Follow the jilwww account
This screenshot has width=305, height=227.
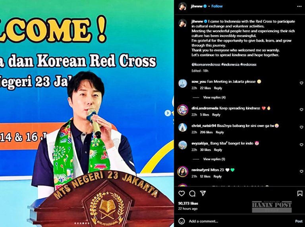coord(217,6)
